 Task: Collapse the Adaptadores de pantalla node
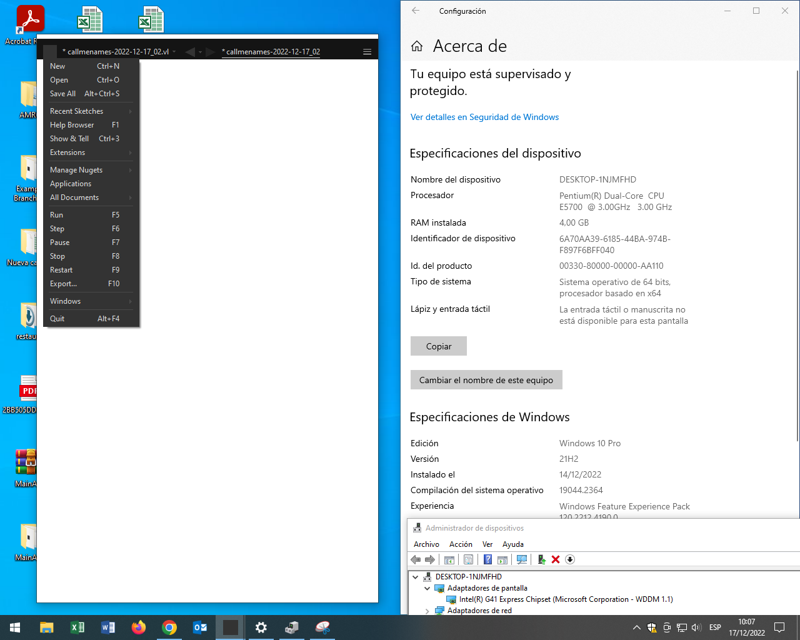[427, 588]
